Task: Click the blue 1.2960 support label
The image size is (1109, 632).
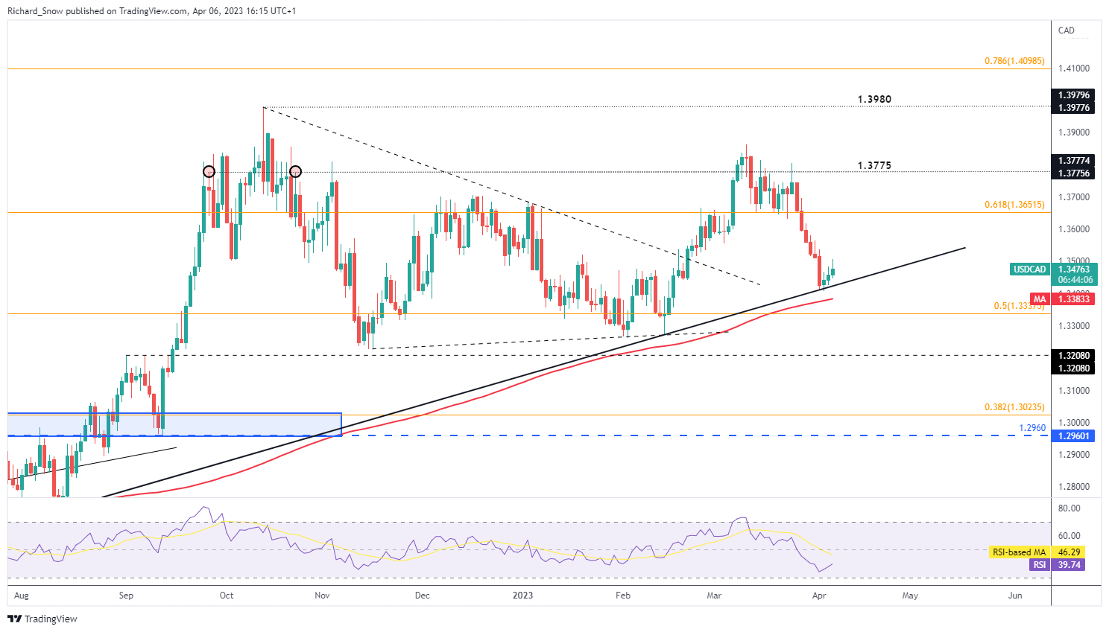Action: pos(1032,428)
